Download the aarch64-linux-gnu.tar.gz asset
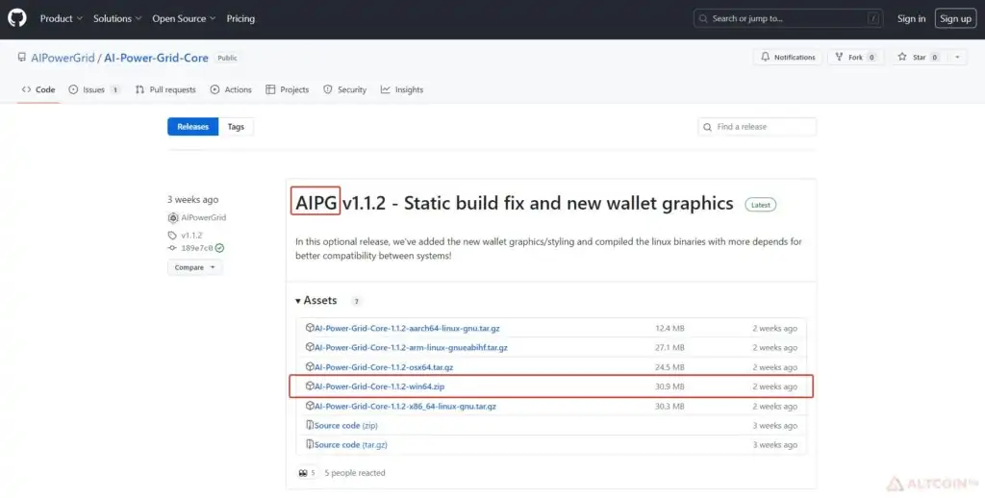Viewport: 985px width, 498px height. (x=407, y=329)
